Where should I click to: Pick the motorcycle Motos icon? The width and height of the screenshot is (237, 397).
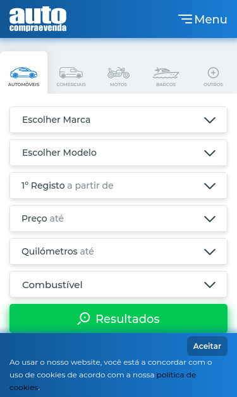[x=119, y=73]
